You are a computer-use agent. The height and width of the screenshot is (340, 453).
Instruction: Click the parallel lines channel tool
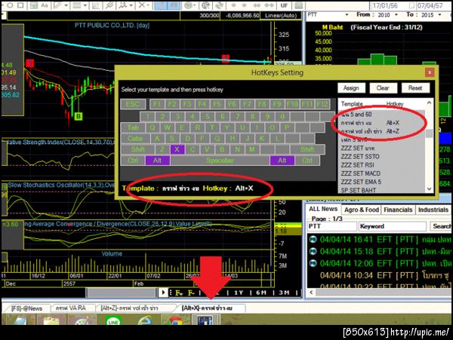109,5
